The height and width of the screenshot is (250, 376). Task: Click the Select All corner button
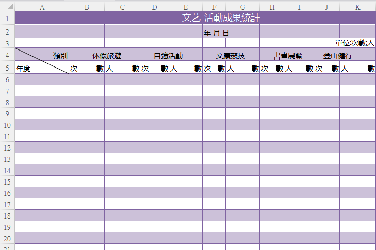(x=7, y=7)
